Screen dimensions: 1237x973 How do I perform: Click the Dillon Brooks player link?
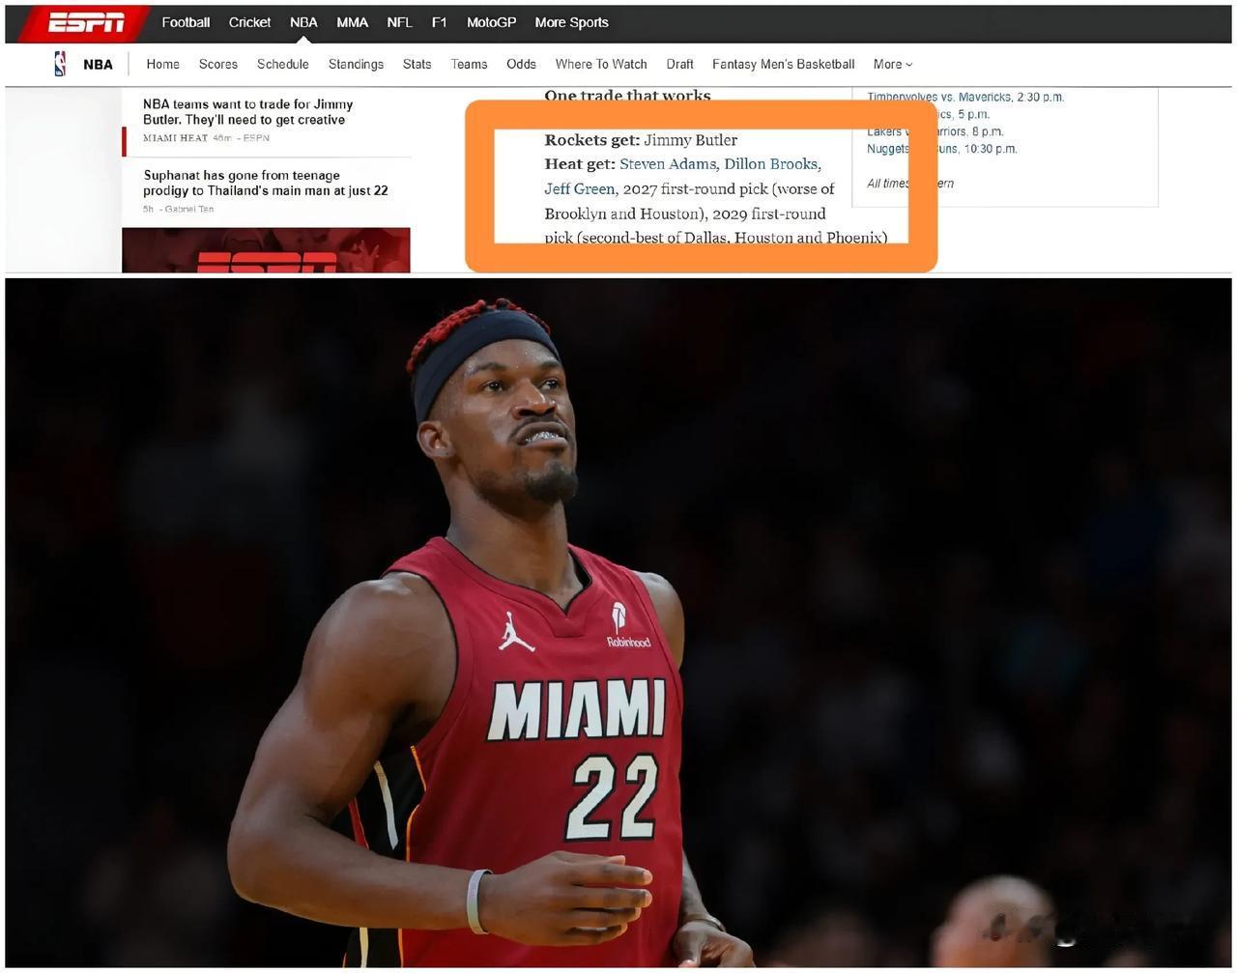coord(771,164)
